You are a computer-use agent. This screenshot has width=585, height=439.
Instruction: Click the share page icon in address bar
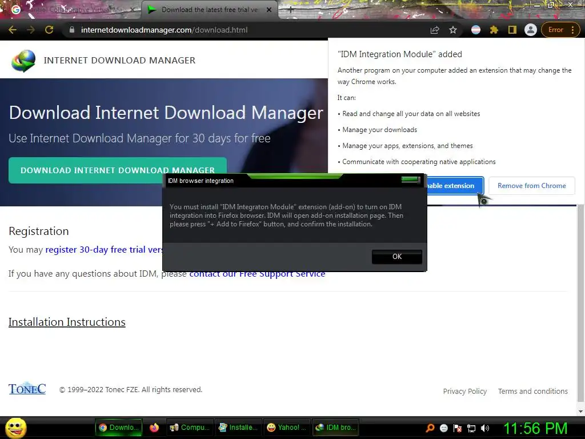(435, 30)
